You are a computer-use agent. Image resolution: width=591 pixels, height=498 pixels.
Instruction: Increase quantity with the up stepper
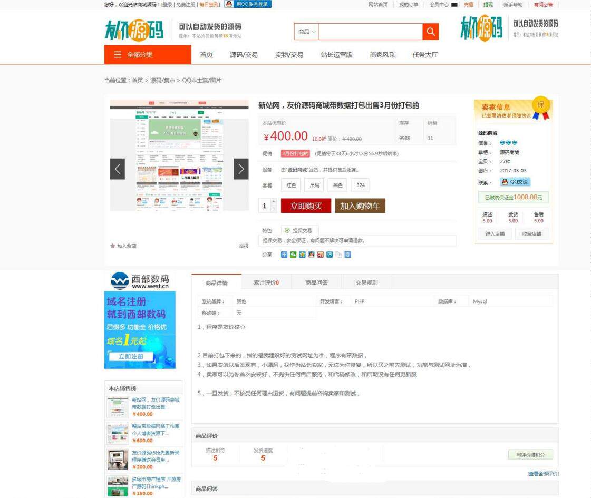click(x=274, y=202)
